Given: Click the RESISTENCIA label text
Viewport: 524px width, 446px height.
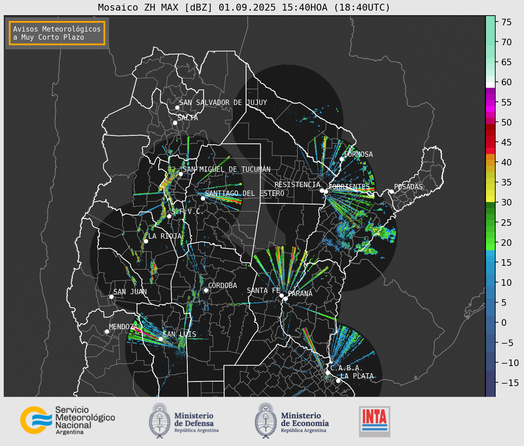Looking at the screenshot, I should [x=297, y=185].
